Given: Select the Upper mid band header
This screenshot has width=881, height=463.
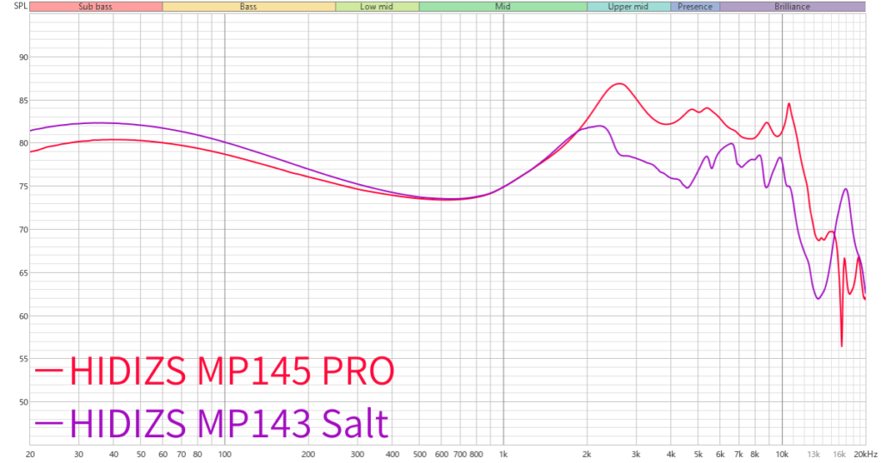Looking at the screenshot, I should 628,7.
